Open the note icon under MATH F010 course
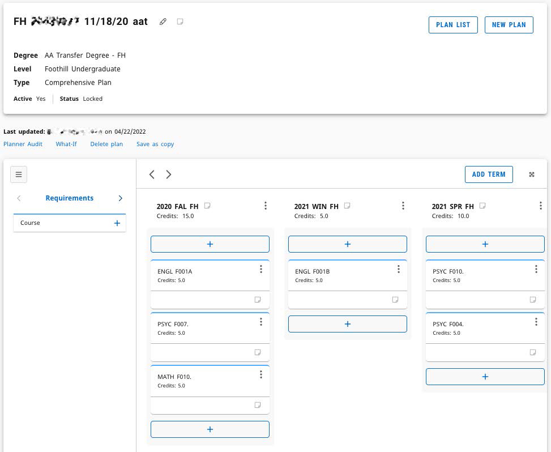Screen dimensions: 551x452 [258, 405]
